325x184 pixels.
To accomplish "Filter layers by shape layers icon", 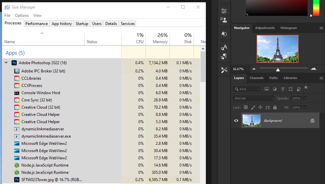I will click(x=291, y=89).
